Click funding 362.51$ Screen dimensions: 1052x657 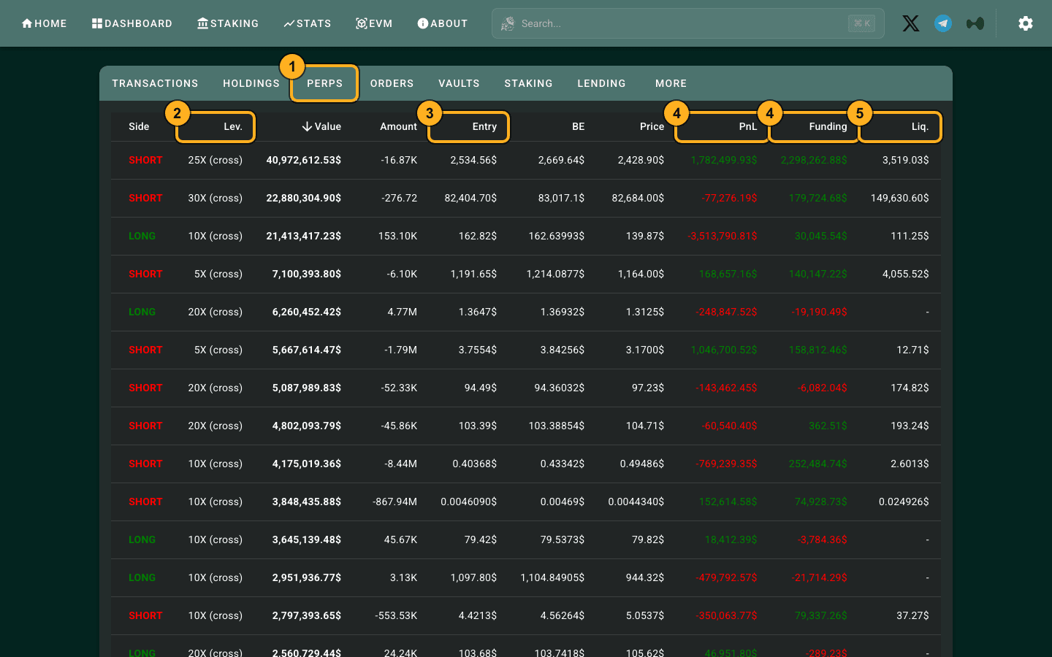point(828,426)
